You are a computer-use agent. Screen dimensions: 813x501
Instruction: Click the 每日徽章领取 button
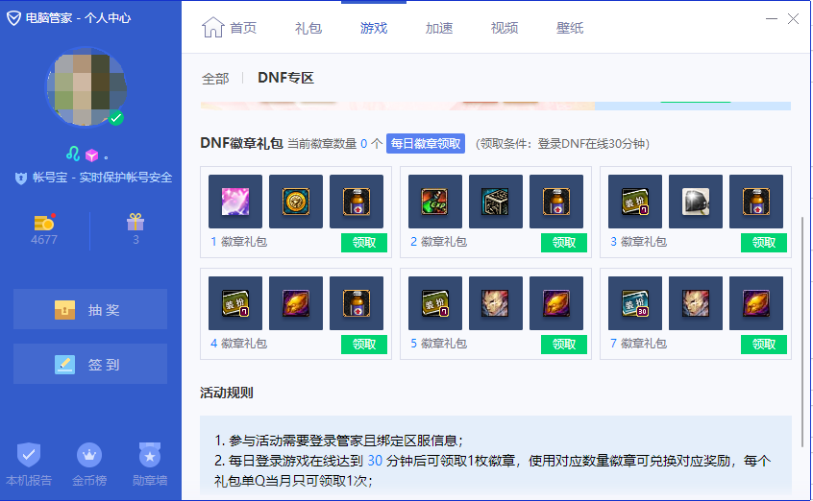(x=426, y=144)
